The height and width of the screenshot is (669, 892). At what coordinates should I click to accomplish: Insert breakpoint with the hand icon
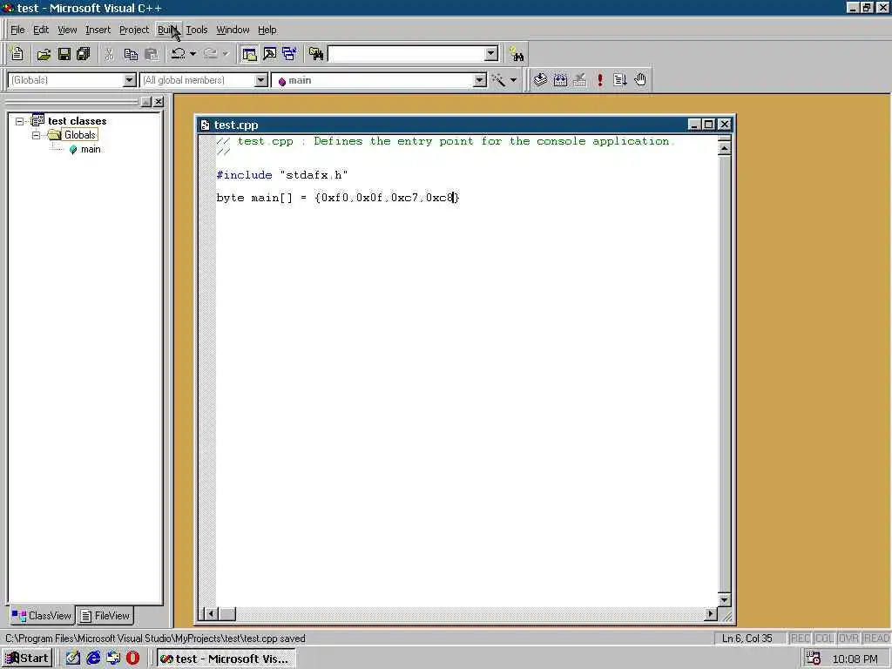coord(640,80)
